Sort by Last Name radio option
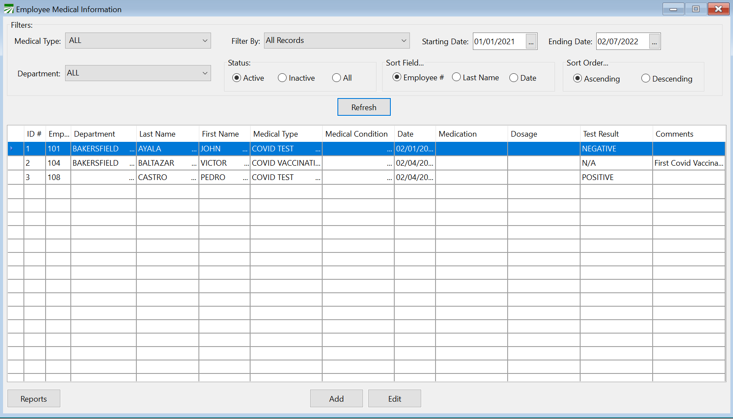 [456, 77]
